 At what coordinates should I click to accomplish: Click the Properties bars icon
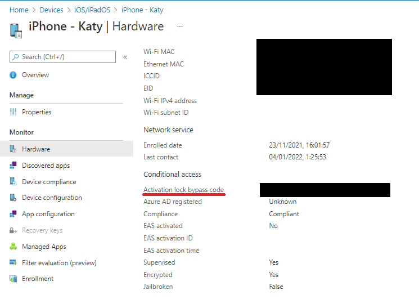click(x=13, y=112)
